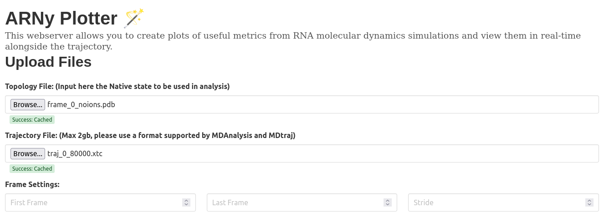604x217 pixels.
Task: Click the ARNy Plotter title heading
Action: (61, 19)
